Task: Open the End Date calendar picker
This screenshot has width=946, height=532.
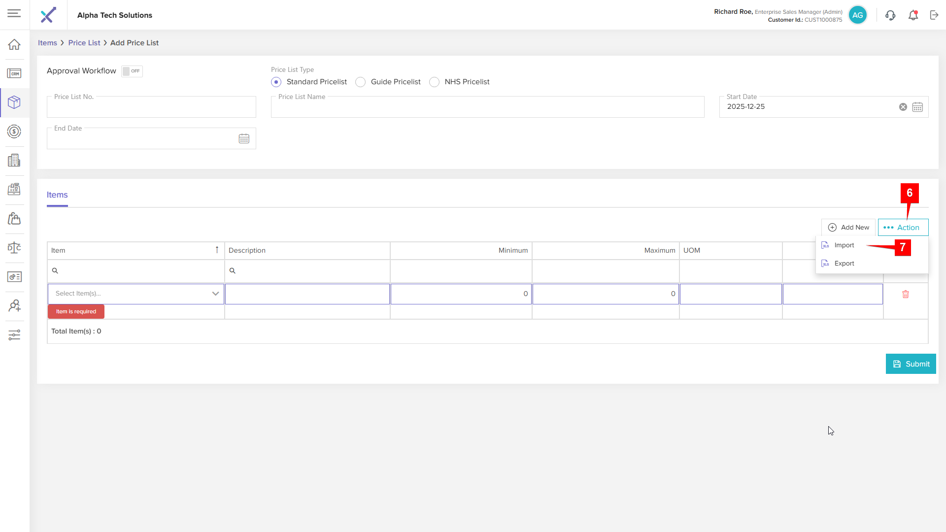Action: pyautogui.click(x=244, y=139)
